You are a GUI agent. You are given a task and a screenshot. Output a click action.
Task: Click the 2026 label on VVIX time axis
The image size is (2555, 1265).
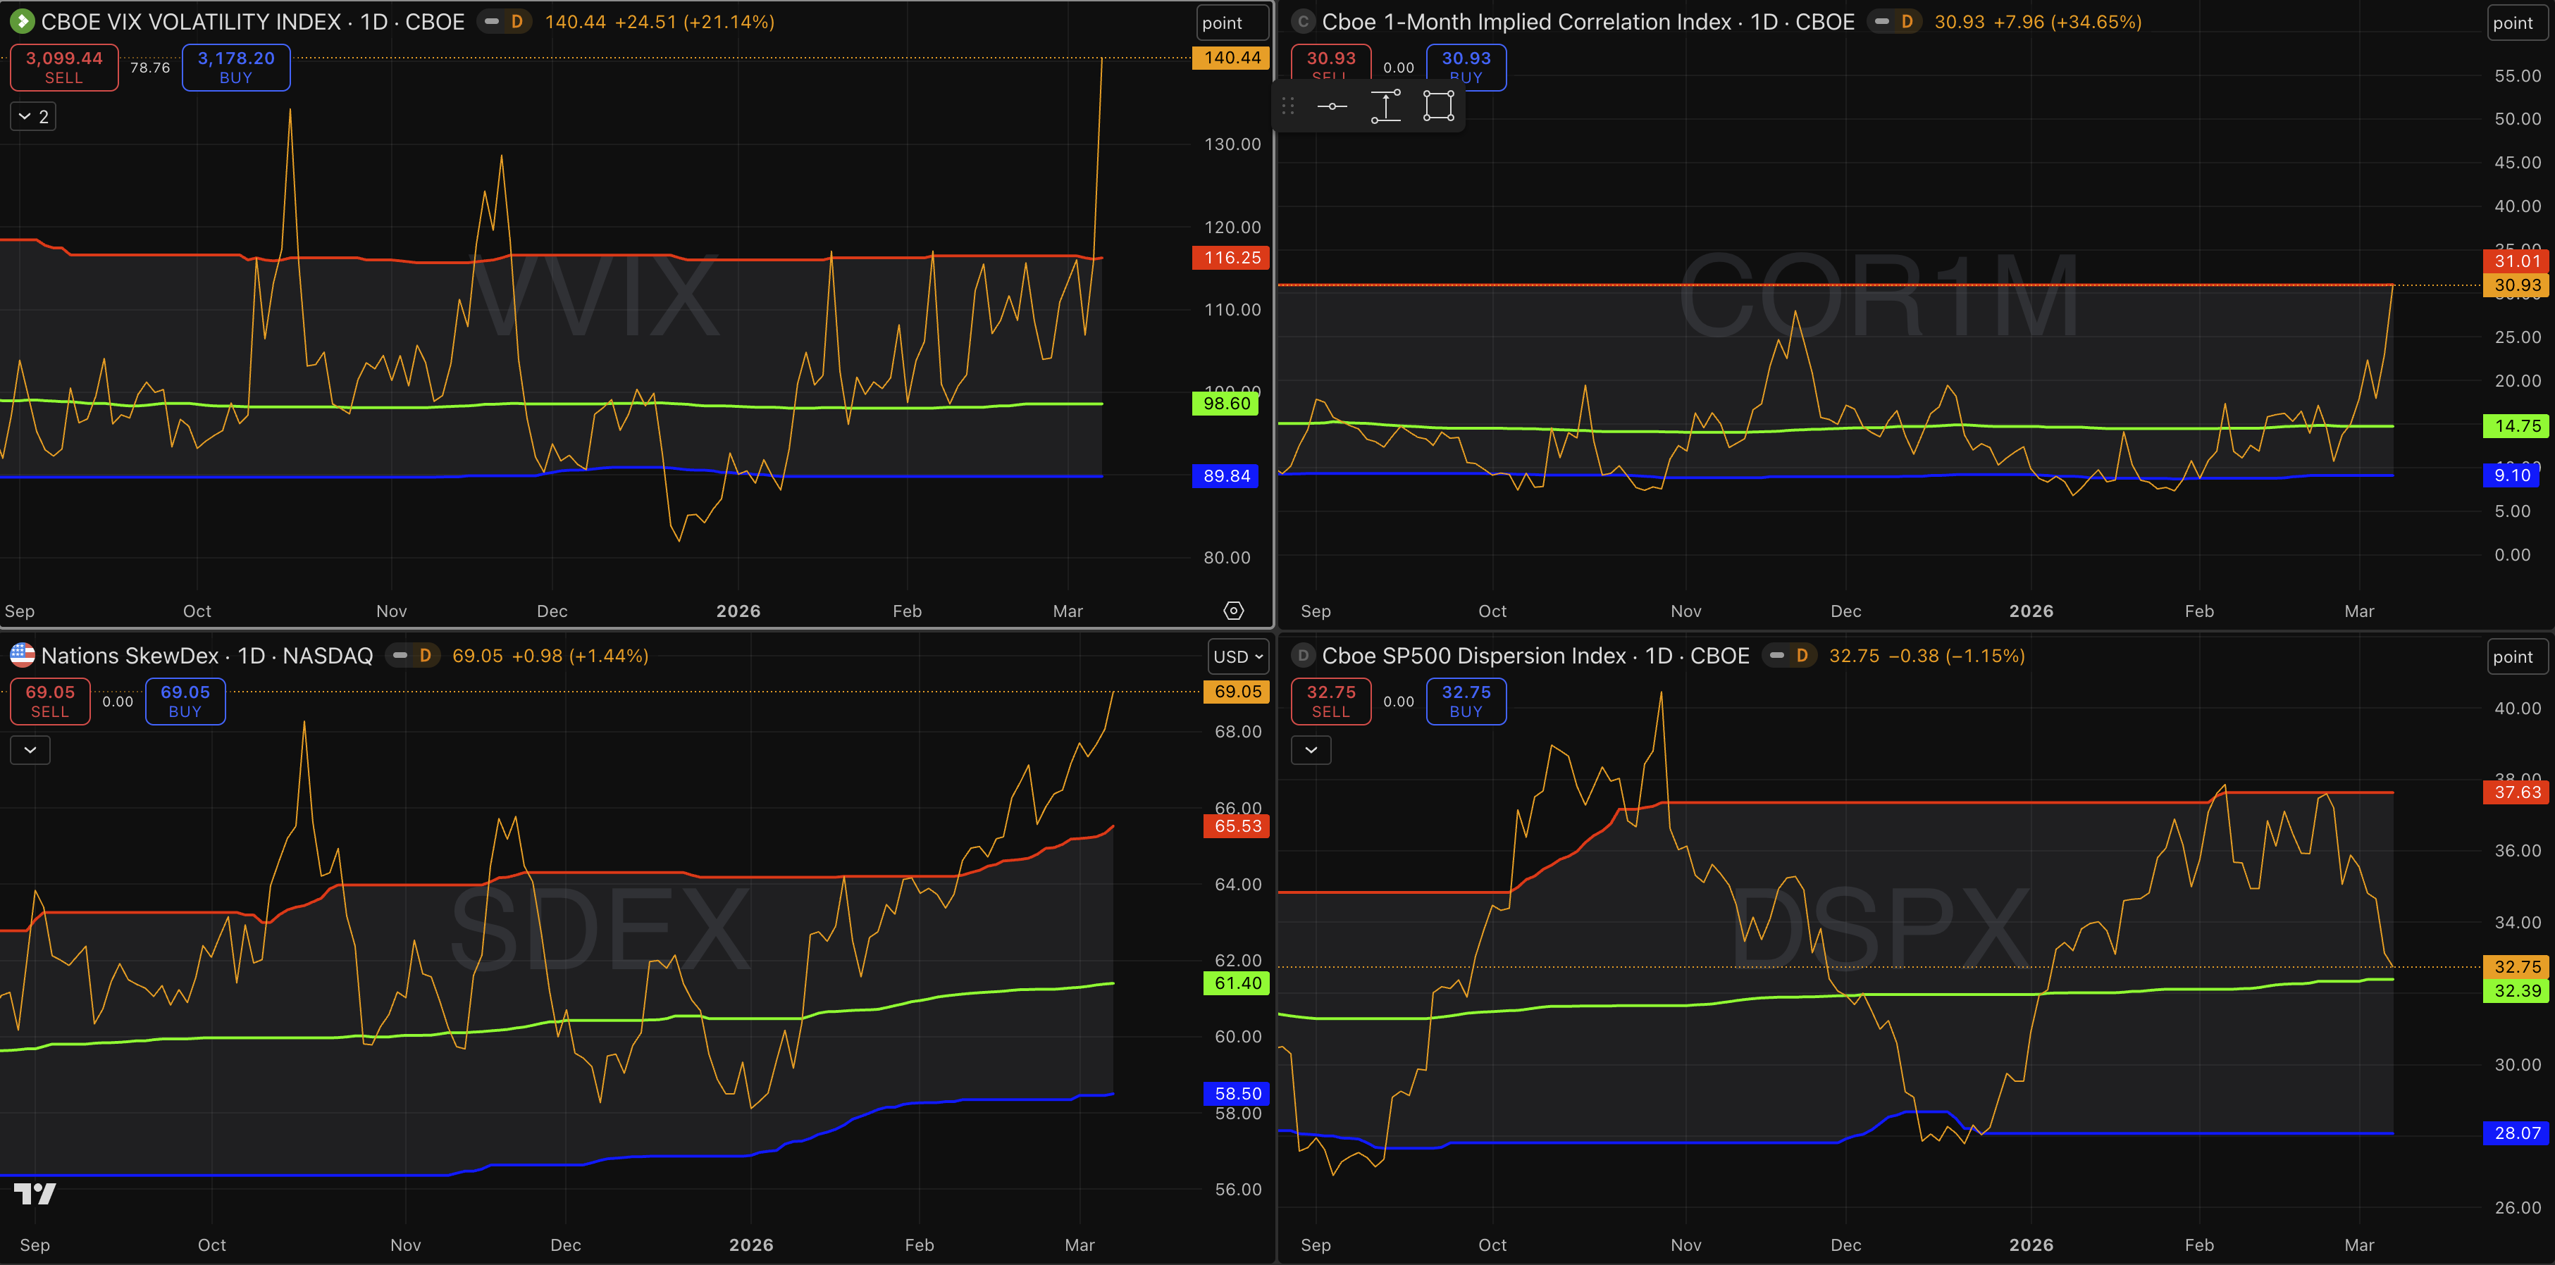pyautogui.click(x=738, y=611)
